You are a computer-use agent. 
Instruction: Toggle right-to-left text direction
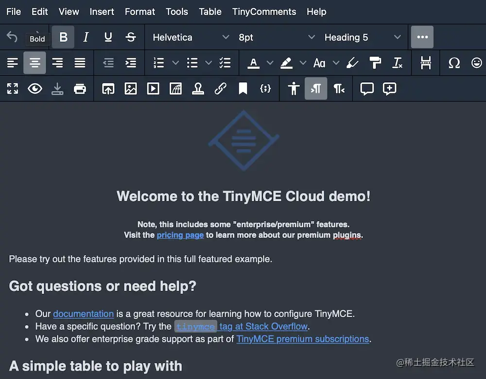tap(339, 88)
